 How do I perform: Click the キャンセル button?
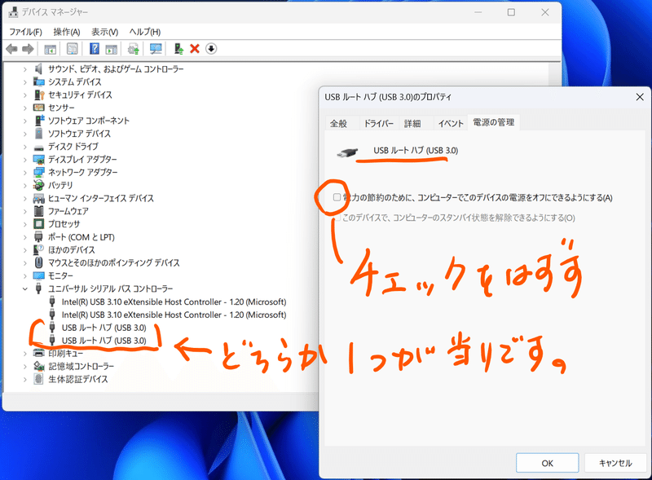click(x=615, y=463)
